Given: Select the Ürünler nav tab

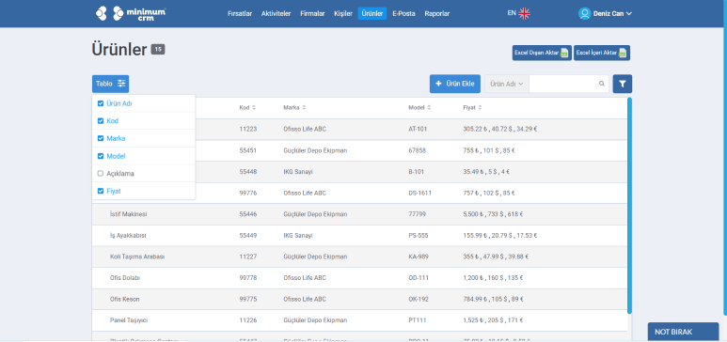Looking at the screenshot, I should pos(372,13).
